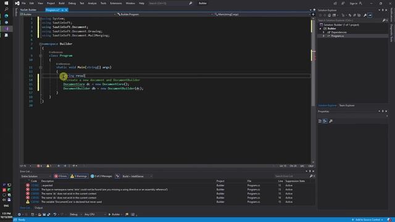Image resolution: width=395 pixels, height=222 pixels.
Task: Click Add to Source Control in status bar
Action: 368,220
